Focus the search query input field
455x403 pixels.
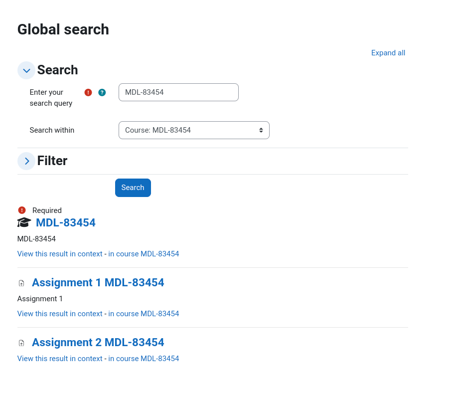178,92
